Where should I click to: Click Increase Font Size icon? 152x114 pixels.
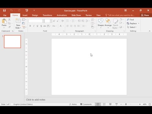[x=54, y=21]
